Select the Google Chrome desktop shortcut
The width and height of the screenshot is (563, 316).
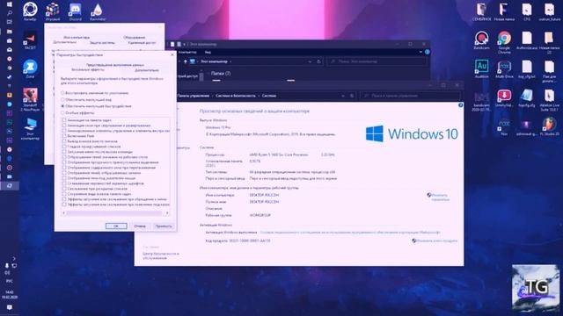pos(504,42)
